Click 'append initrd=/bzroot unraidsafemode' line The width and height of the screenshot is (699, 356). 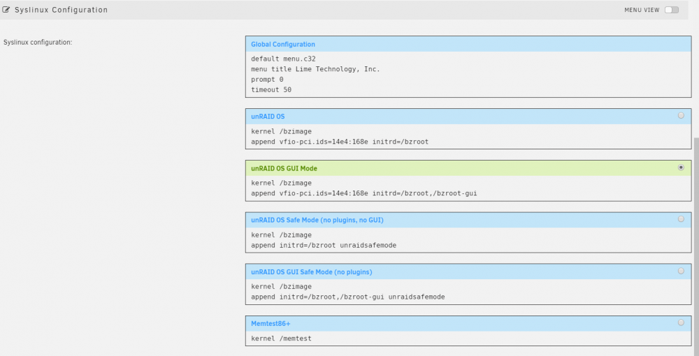[x=324, y=245]
